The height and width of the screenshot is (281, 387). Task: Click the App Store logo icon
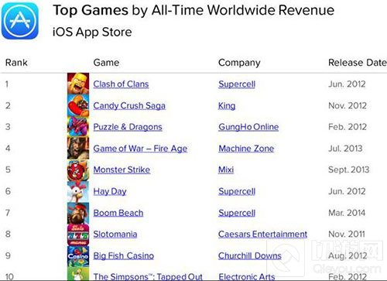20,21
